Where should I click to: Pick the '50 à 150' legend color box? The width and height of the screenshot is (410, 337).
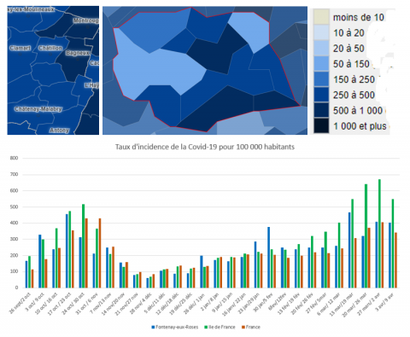tap(321, 63)
